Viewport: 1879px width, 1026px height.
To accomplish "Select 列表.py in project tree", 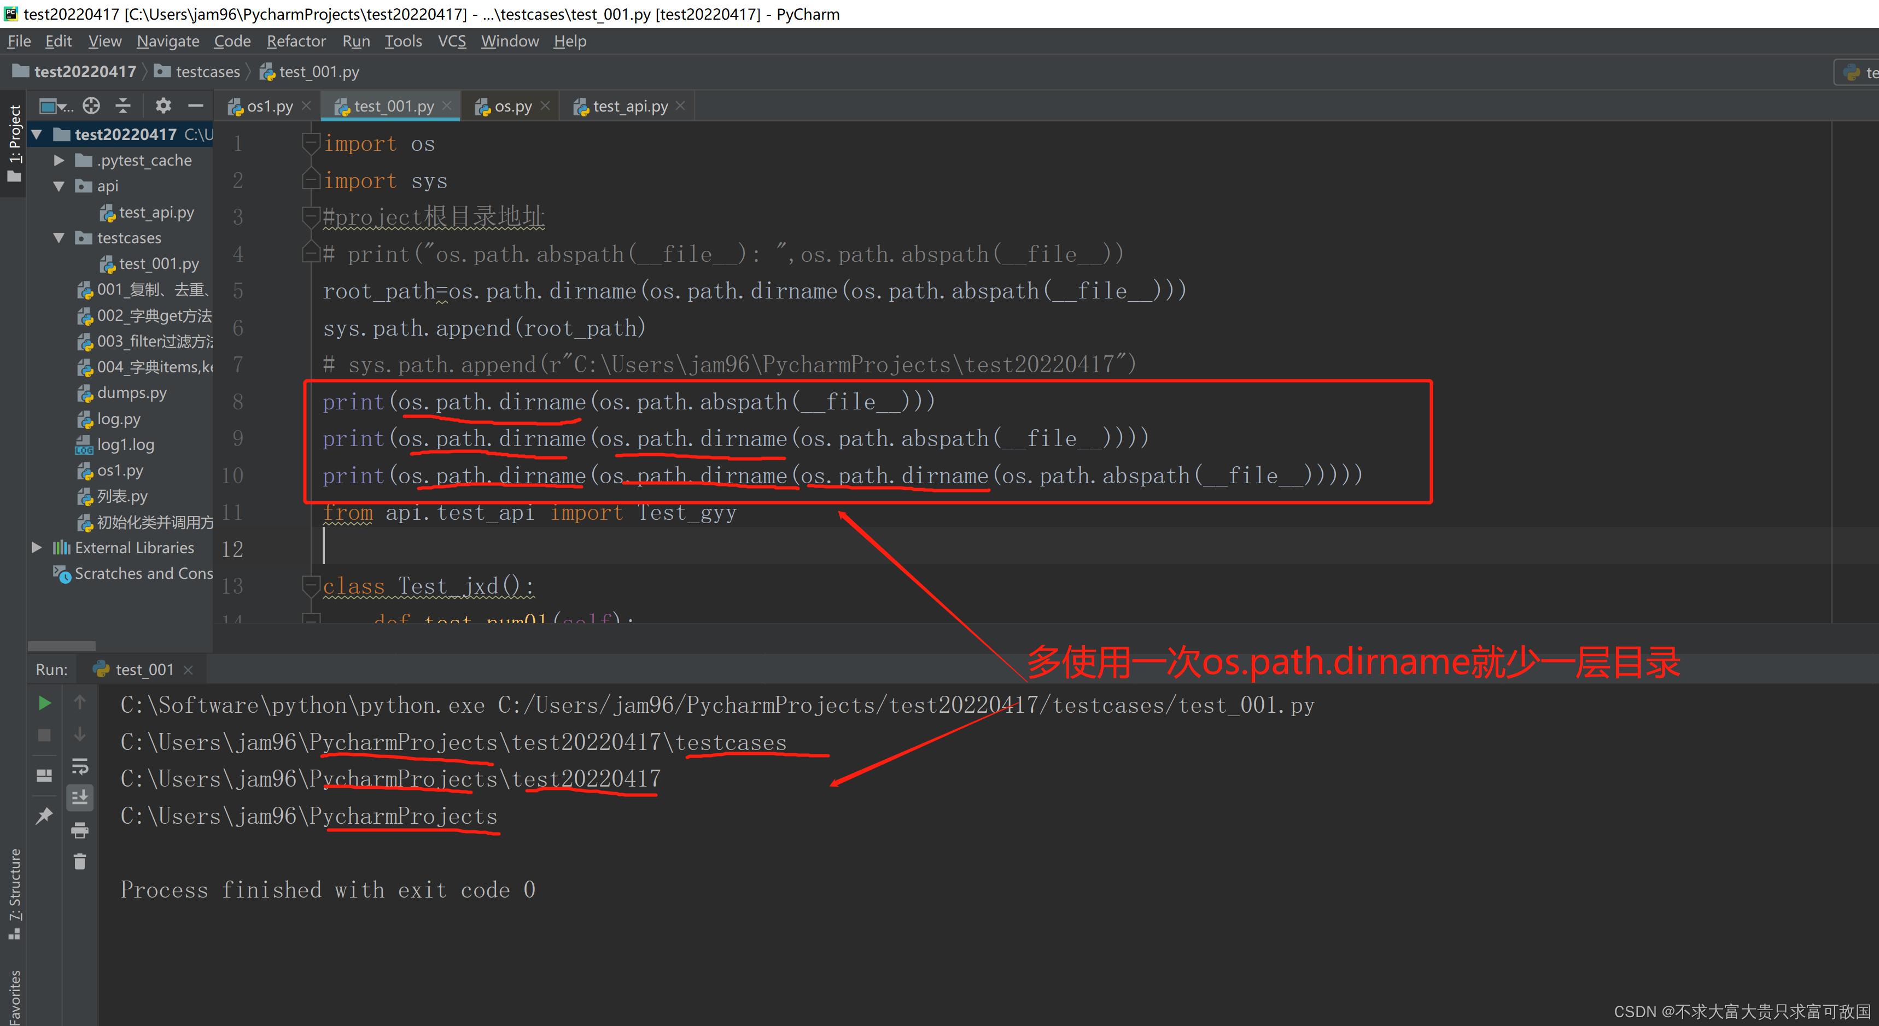I will [x=112, y=496].
